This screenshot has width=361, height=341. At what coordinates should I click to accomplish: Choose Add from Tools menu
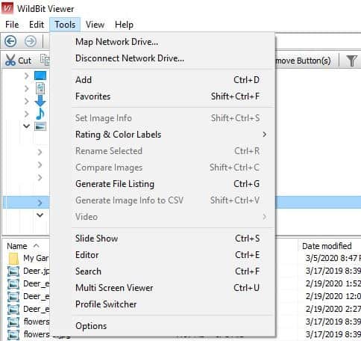(163, 80)
